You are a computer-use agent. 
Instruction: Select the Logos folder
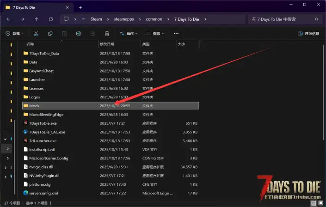point(111,97)
